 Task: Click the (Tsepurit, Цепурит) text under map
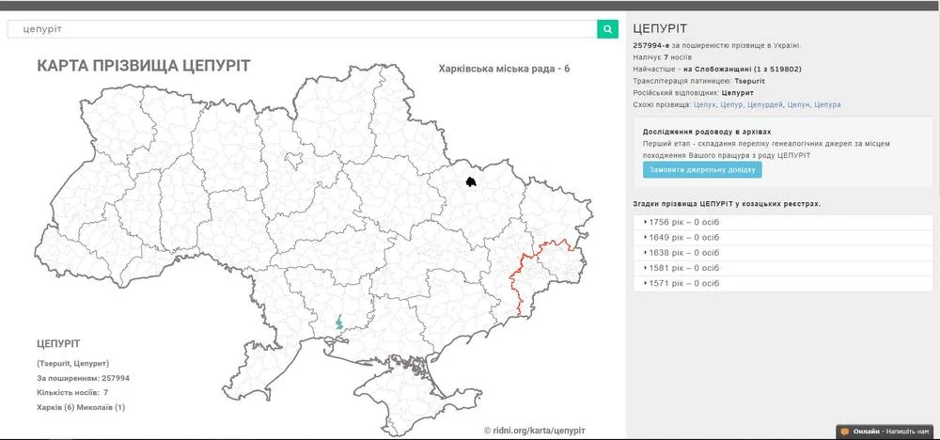tap(73, 363)
